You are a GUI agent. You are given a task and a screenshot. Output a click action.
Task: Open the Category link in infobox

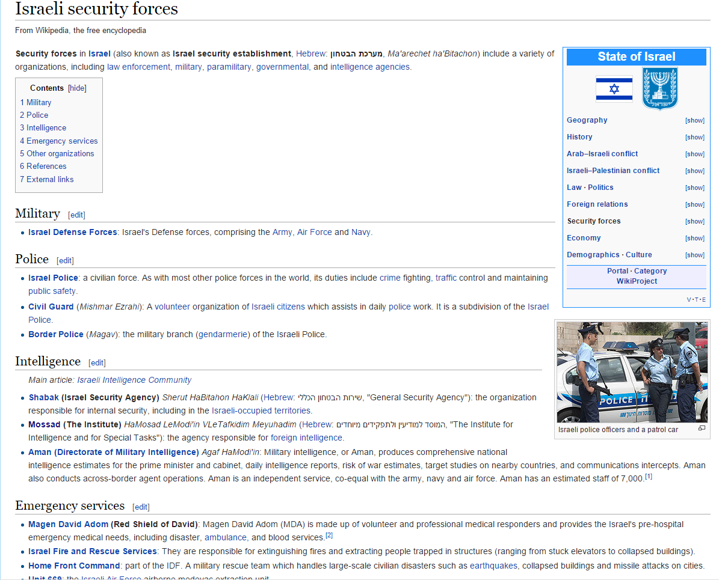pos(650,271)
